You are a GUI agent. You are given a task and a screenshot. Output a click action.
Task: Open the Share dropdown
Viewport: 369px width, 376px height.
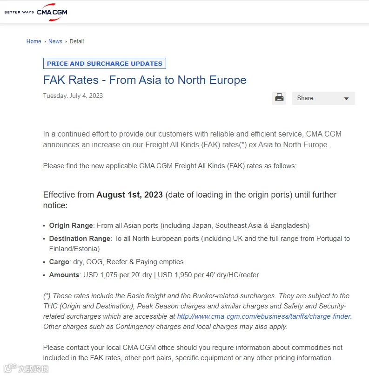323,98
